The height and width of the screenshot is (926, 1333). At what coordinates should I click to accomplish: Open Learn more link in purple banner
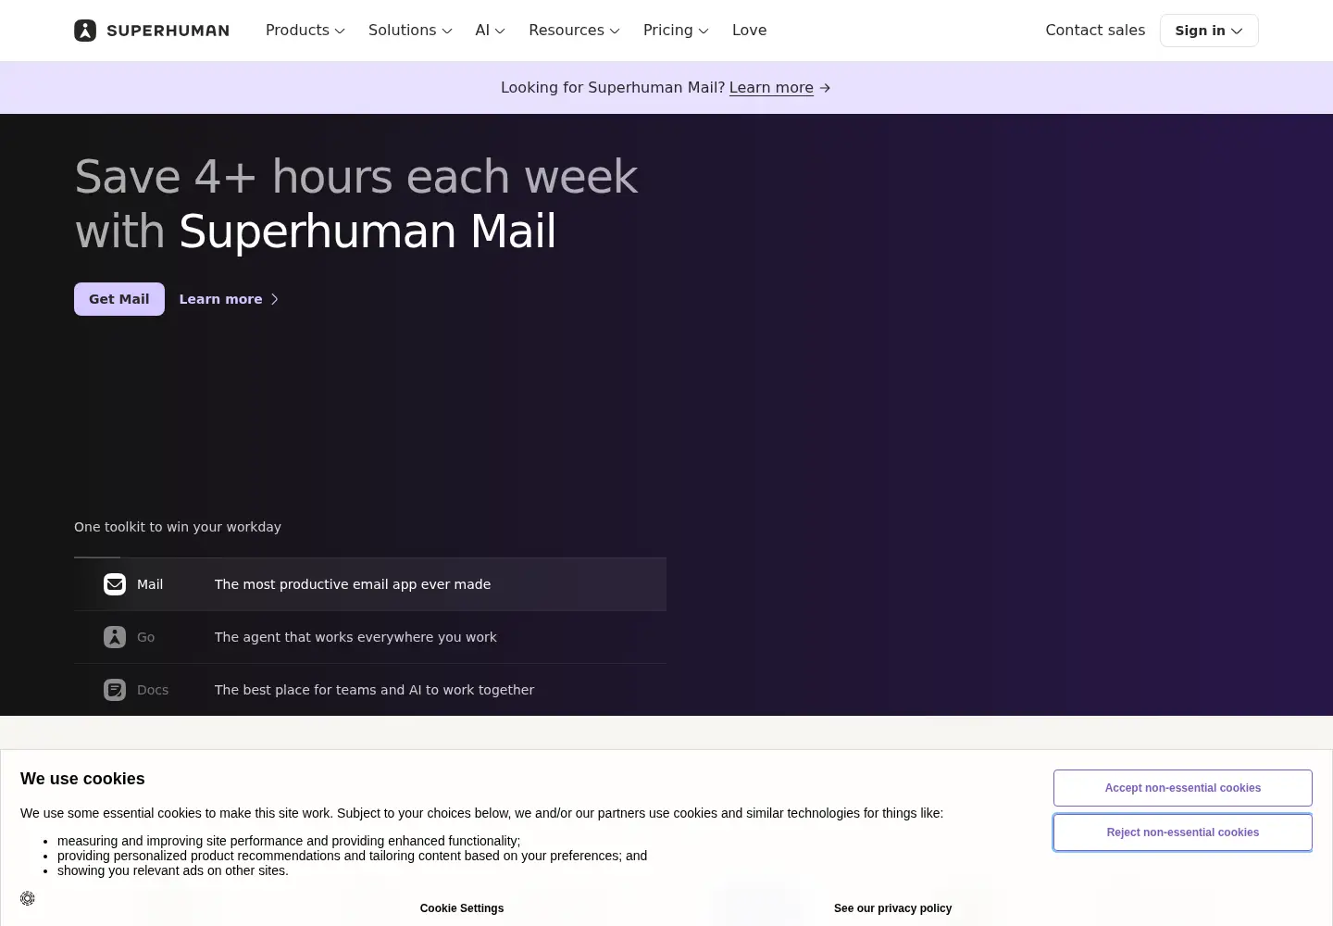(771, 88)
